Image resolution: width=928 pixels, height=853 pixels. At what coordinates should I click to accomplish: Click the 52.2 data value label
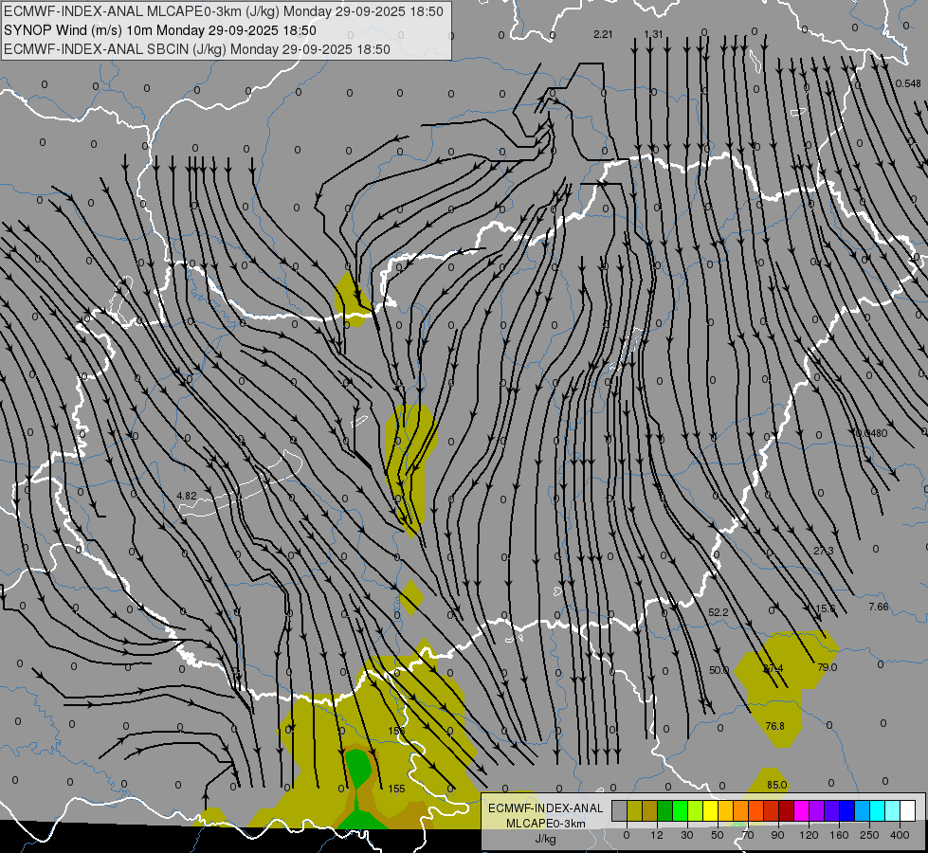click(718, 612)
